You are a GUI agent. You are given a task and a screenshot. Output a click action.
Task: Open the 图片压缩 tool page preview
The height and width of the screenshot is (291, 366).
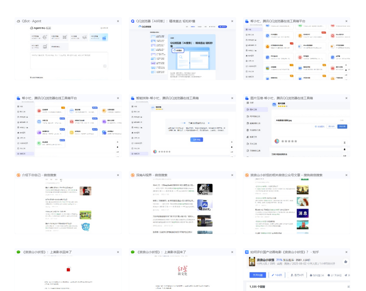(297, 129)
